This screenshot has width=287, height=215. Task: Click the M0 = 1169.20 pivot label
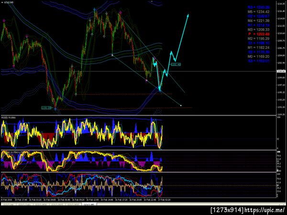tap(258, 56)
